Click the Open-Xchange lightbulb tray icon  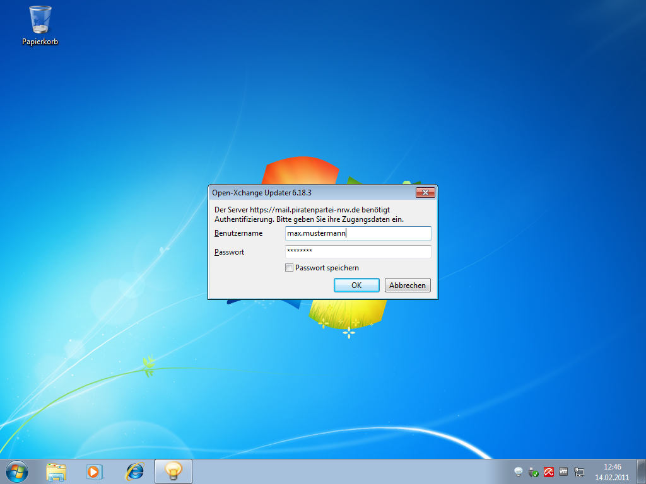[x=519, y=471]
